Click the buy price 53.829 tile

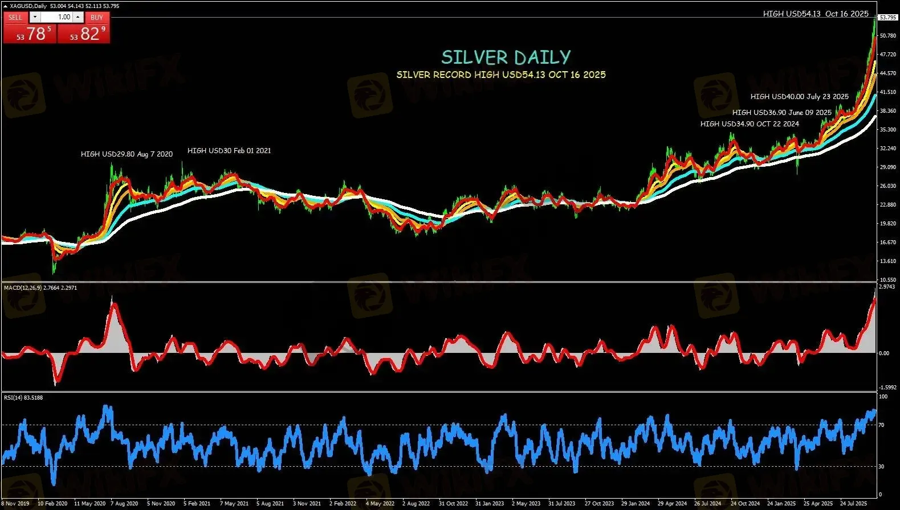pyautogui.click(x=84, y=34)
